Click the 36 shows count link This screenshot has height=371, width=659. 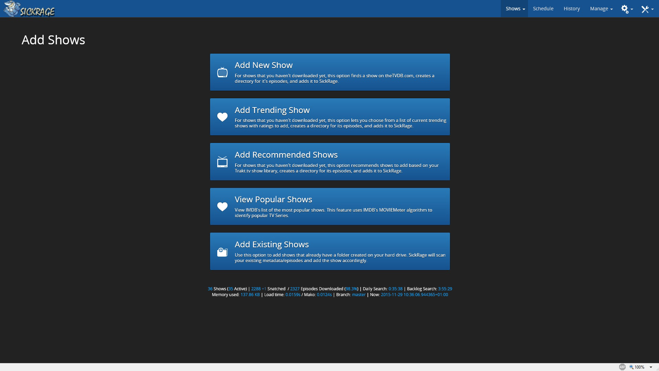point(210,289)
